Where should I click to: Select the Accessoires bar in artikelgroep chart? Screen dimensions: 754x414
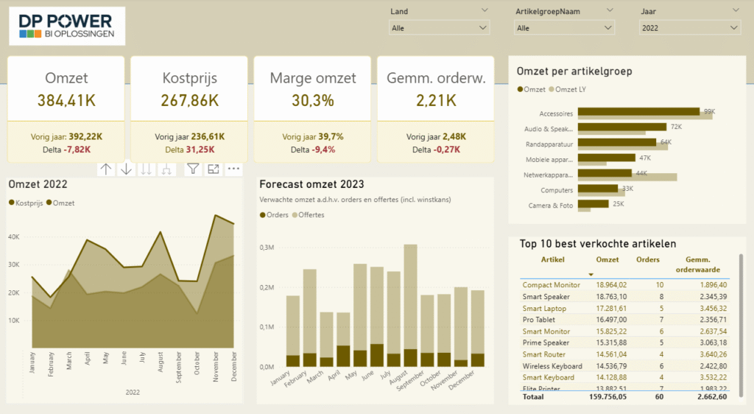638,112
